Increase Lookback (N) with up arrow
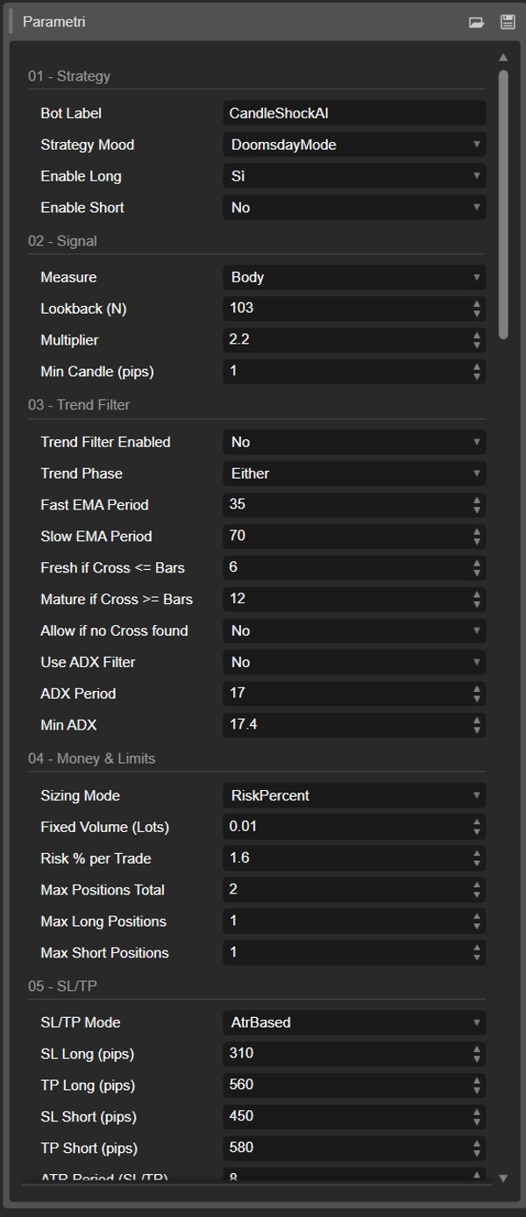Image resolution: width=526 pixels, height=1217 pixels. (477, 303)
